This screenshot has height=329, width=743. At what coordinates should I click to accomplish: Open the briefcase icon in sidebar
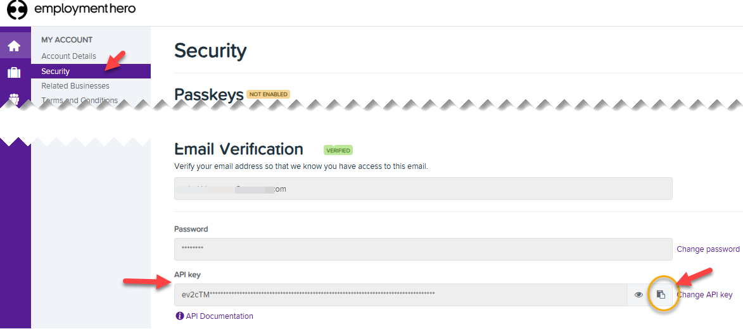[x=14, y=73]
